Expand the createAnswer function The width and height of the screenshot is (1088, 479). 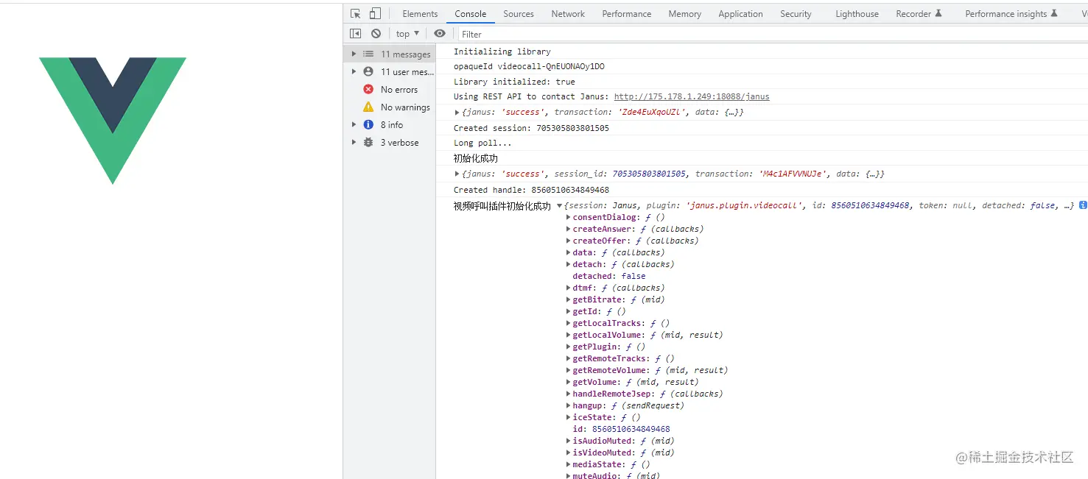tap(568, 229)
